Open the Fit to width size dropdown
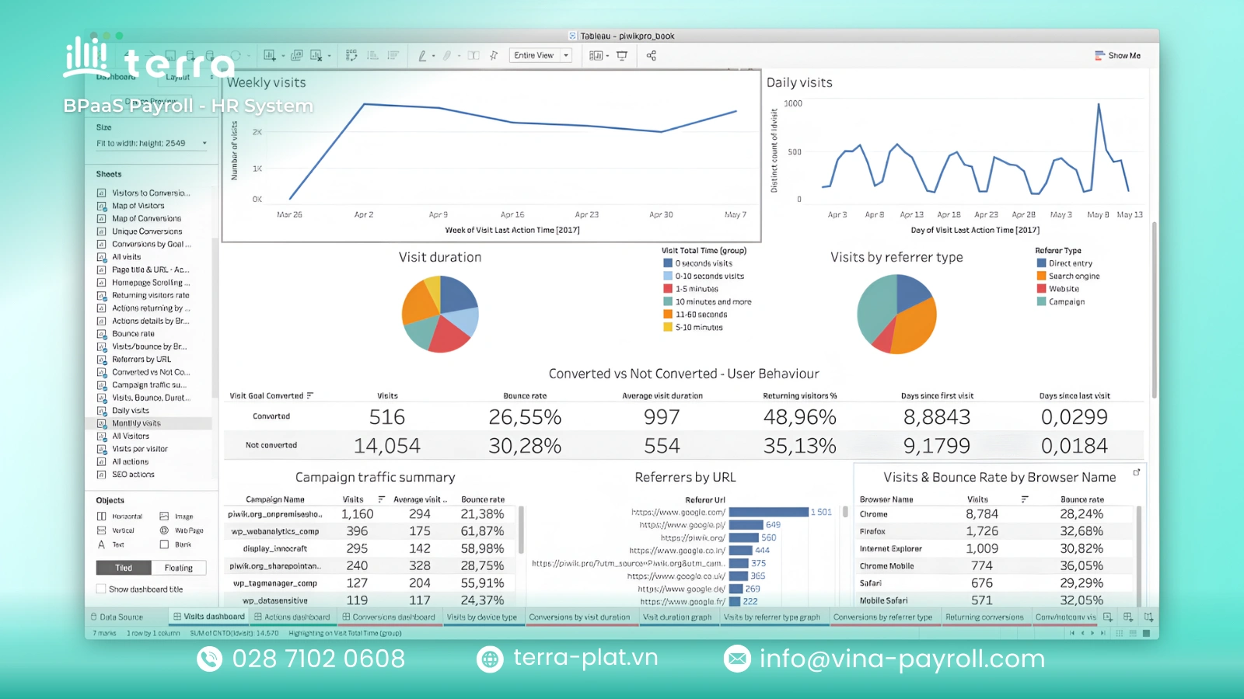Viewport: 1244px width, 699px height. (152, 143)
